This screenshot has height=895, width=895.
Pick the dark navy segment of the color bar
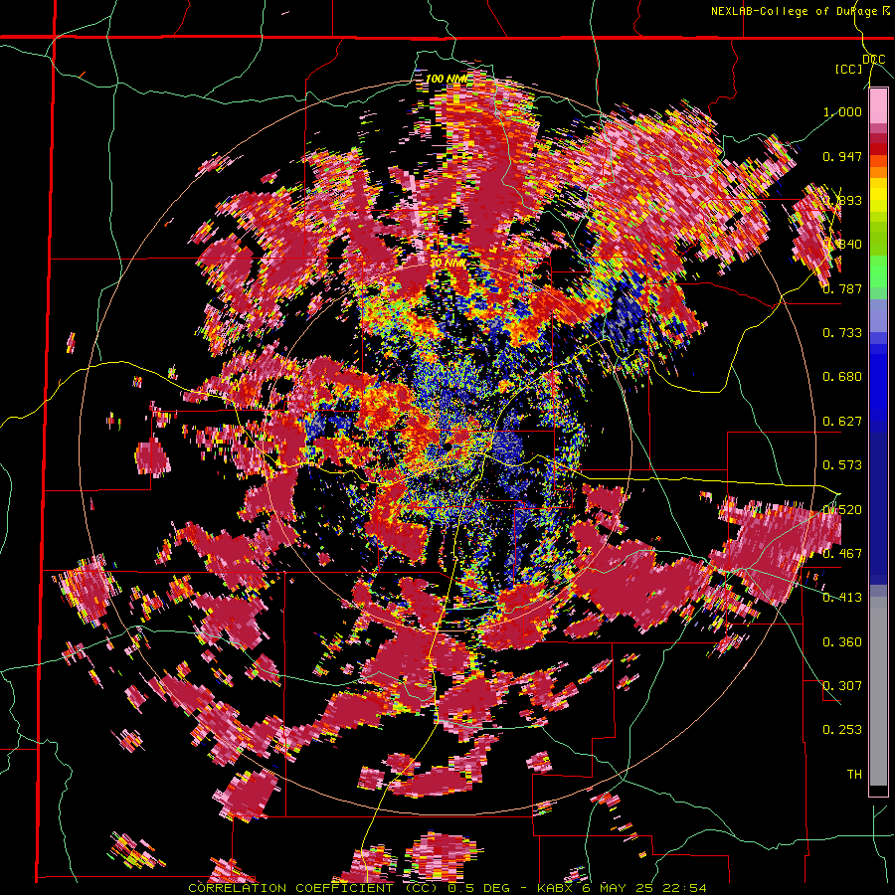click(878, 502)
